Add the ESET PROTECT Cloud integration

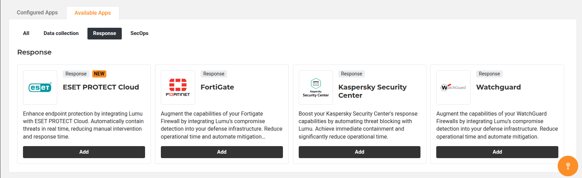point(84,152)
